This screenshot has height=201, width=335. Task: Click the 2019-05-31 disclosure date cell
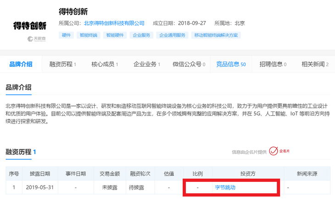(40, 187)
